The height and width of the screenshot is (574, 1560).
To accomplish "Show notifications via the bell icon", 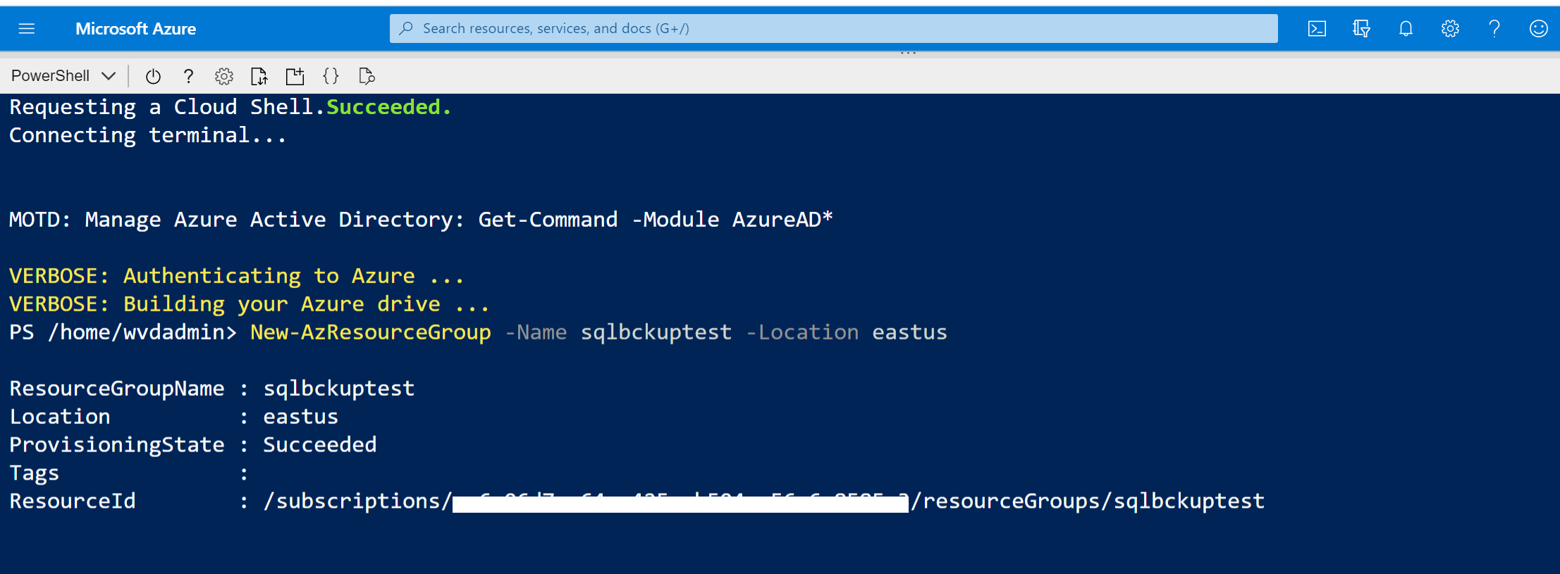I will tap(1406, 29).
